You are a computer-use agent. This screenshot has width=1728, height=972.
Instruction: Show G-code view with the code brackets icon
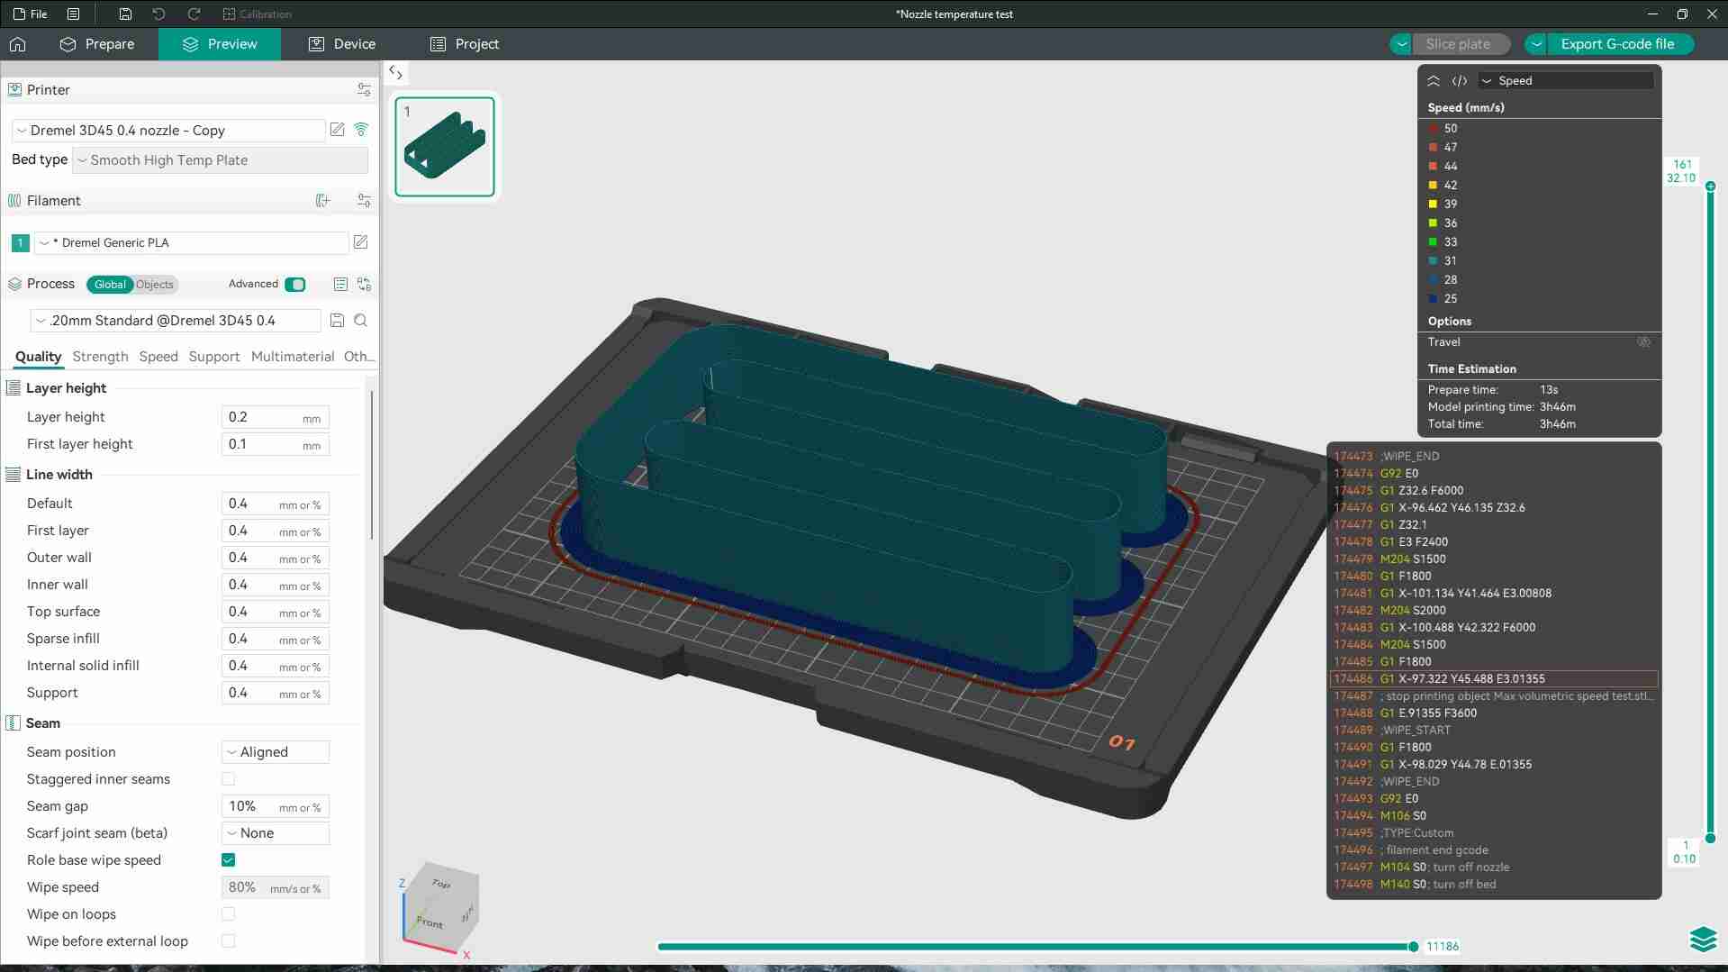click(x=1460, y=81)
